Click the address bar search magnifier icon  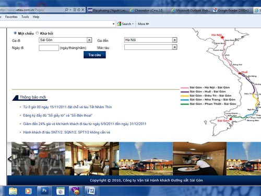click(66, 10)
